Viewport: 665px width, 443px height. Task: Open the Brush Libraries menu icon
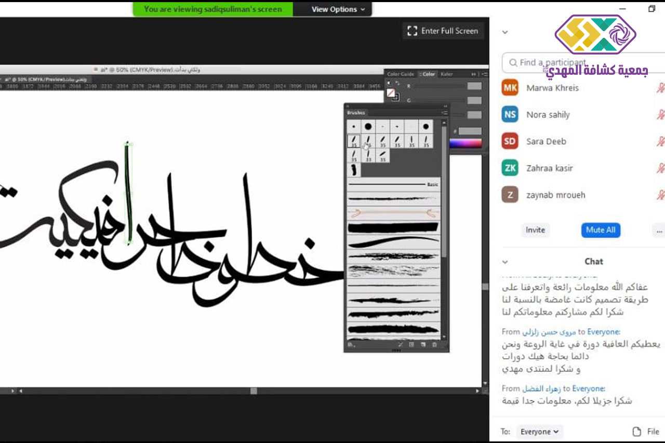[351, 344]
